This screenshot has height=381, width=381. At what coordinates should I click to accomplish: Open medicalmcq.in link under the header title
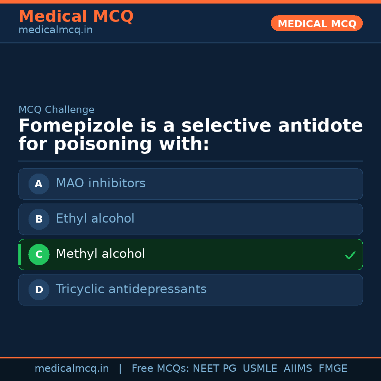tap(55, 30)
